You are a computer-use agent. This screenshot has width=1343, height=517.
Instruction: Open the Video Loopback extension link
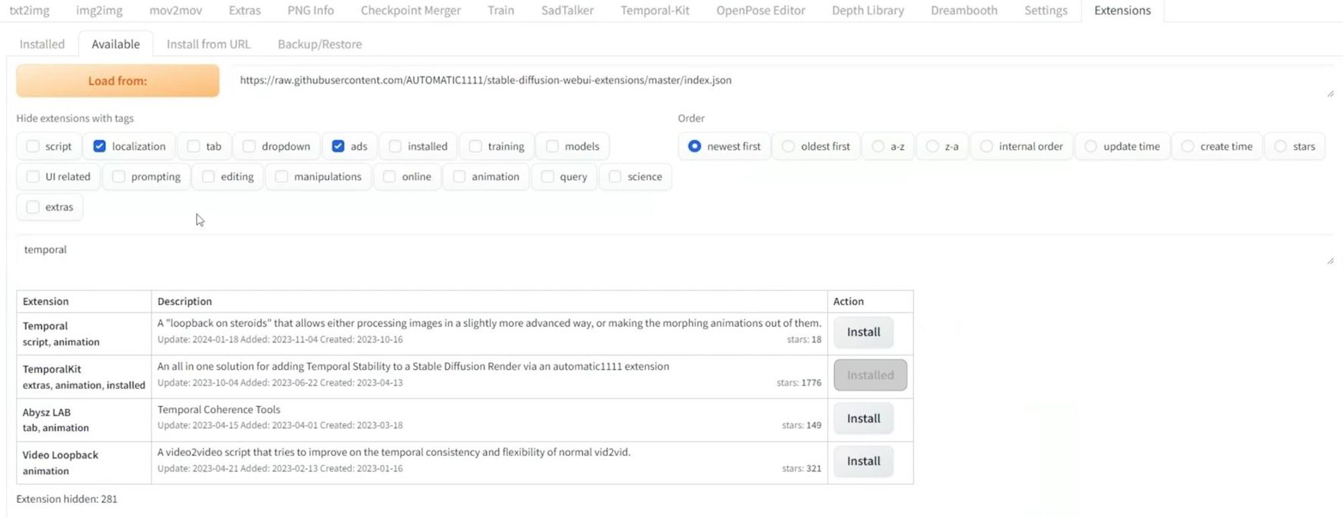click(x=60, y=455)
